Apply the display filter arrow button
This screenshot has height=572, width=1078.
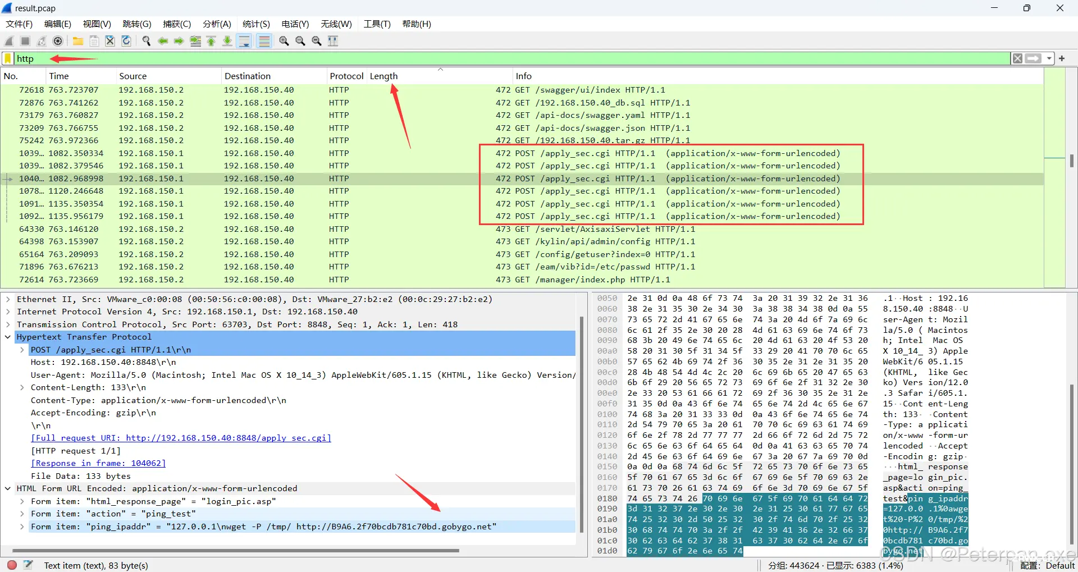(1033, 58)
